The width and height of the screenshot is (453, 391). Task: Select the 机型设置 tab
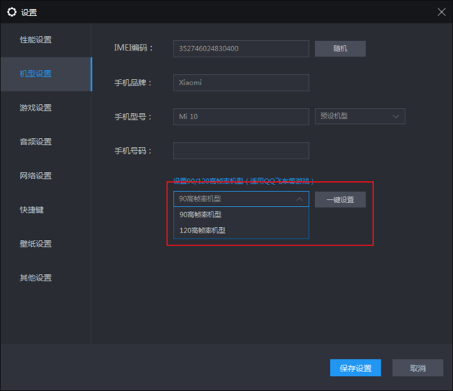tap(36, 74)
